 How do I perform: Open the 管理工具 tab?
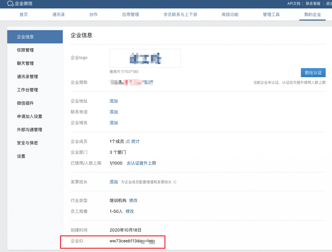271,15
